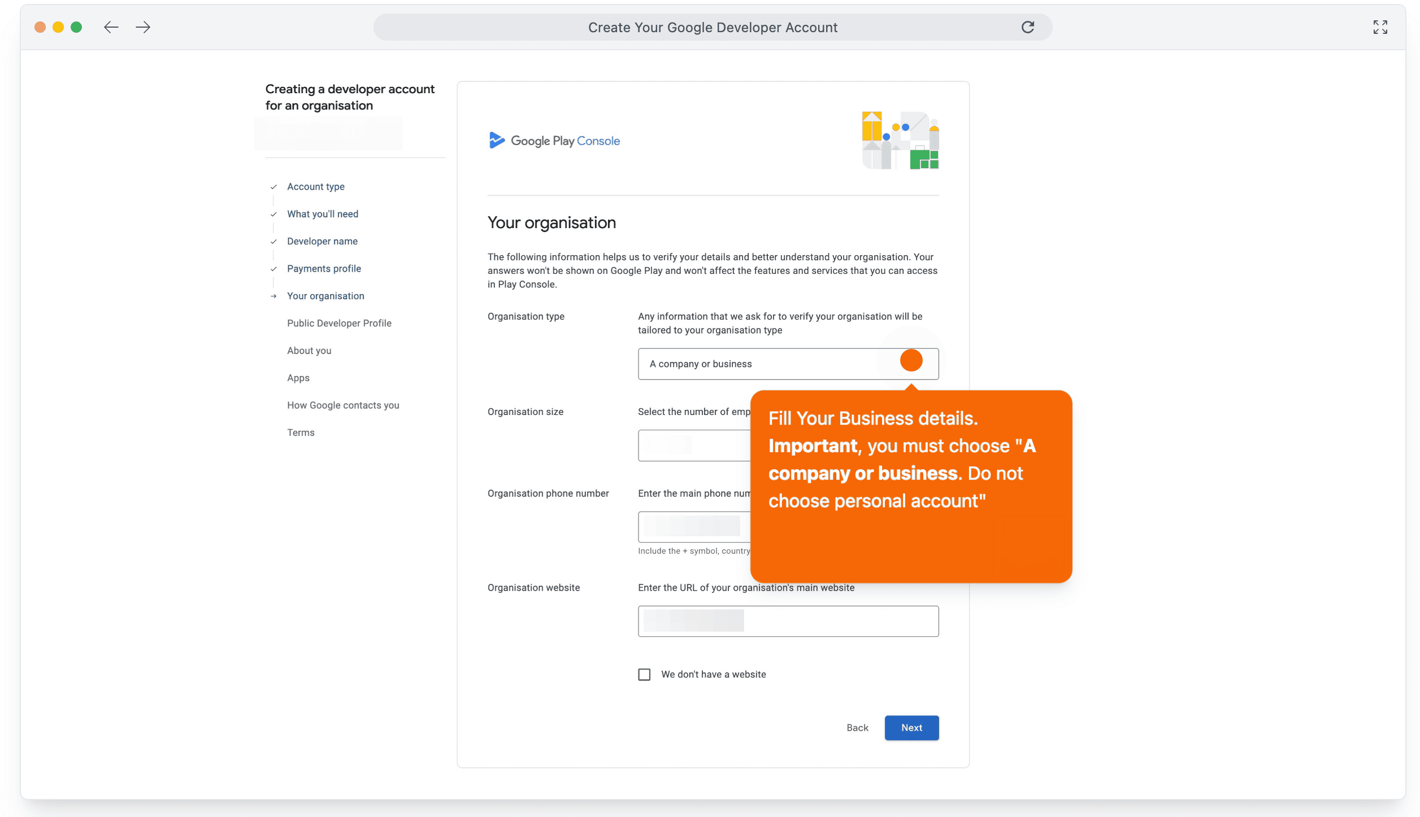Click the browser forward arrow icon

point(143,27)
